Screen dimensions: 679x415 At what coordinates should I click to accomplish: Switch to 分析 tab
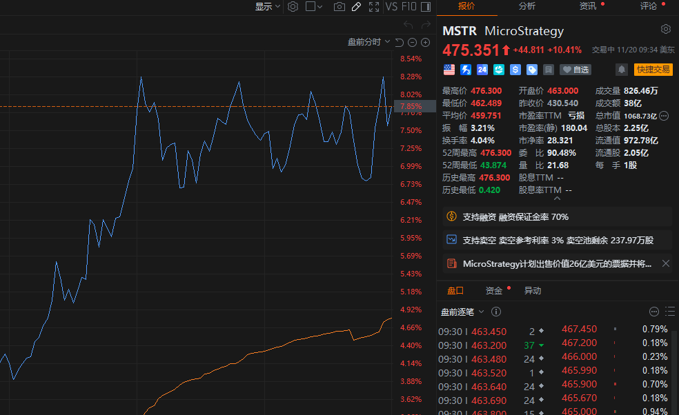[x=527, y=6]
